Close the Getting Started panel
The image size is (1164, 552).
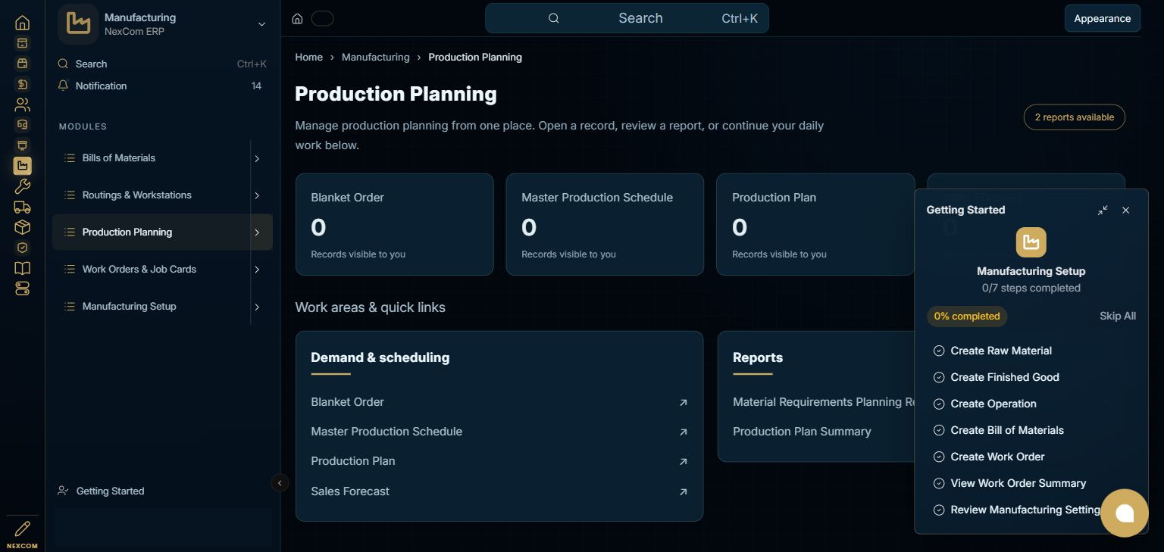1125,211
